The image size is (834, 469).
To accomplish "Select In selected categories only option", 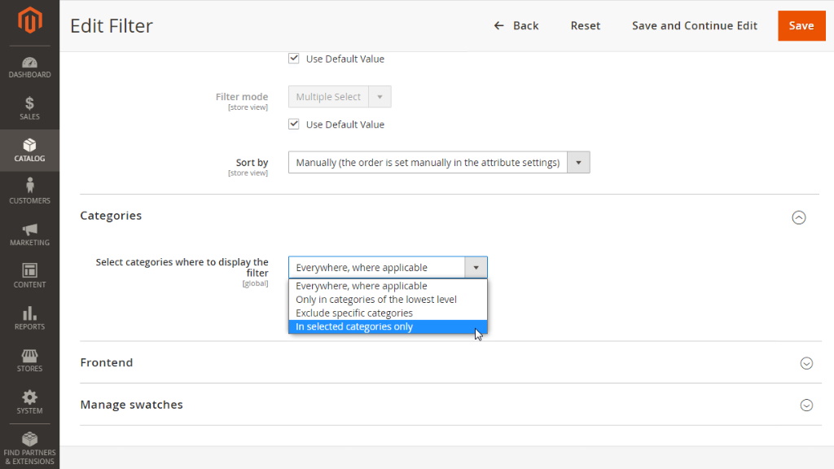I will [x=388, y=327].
